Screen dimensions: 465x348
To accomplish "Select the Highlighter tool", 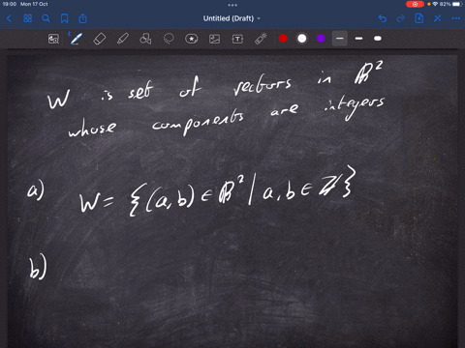I will (x=123, y=39).
